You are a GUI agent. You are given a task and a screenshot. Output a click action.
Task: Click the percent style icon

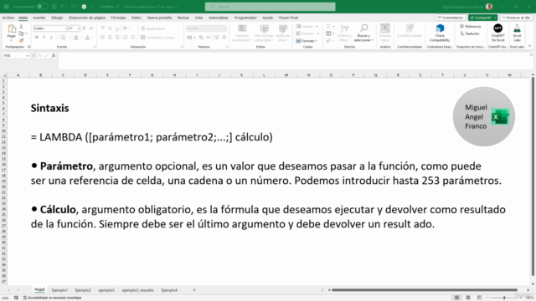point(201,38)
